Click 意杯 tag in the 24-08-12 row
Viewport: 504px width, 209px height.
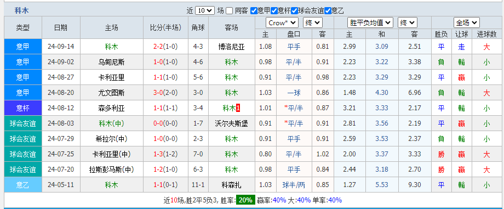[23, 108]
